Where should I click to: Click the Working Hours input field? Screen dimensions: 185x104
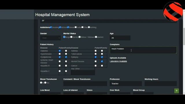tap(161, 83)
